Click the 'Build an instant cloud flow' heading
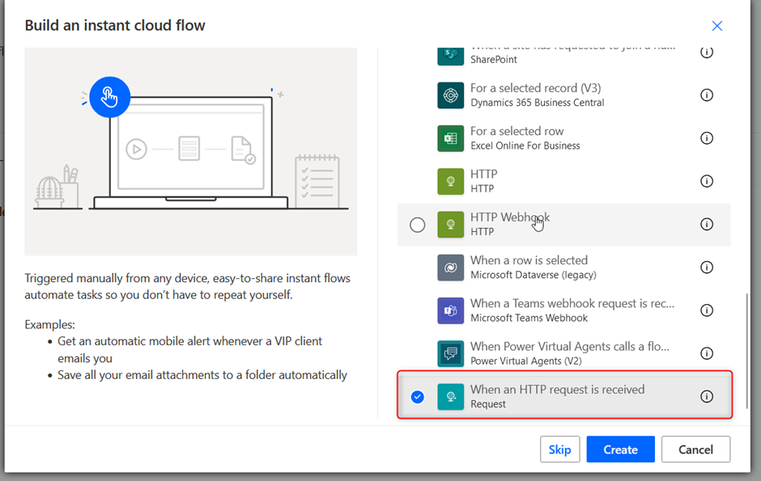The width and height of the screenshot is (761, 481). (x=115, y=25)
